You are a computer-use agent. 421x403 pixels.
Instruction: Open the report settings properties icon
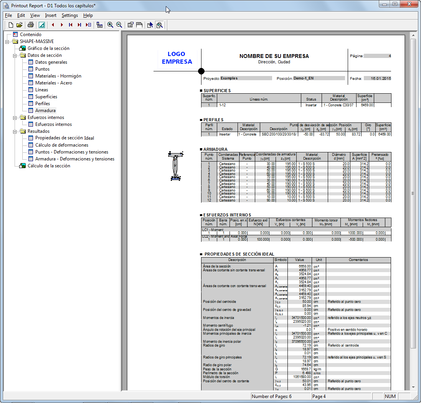coord(130,25)
